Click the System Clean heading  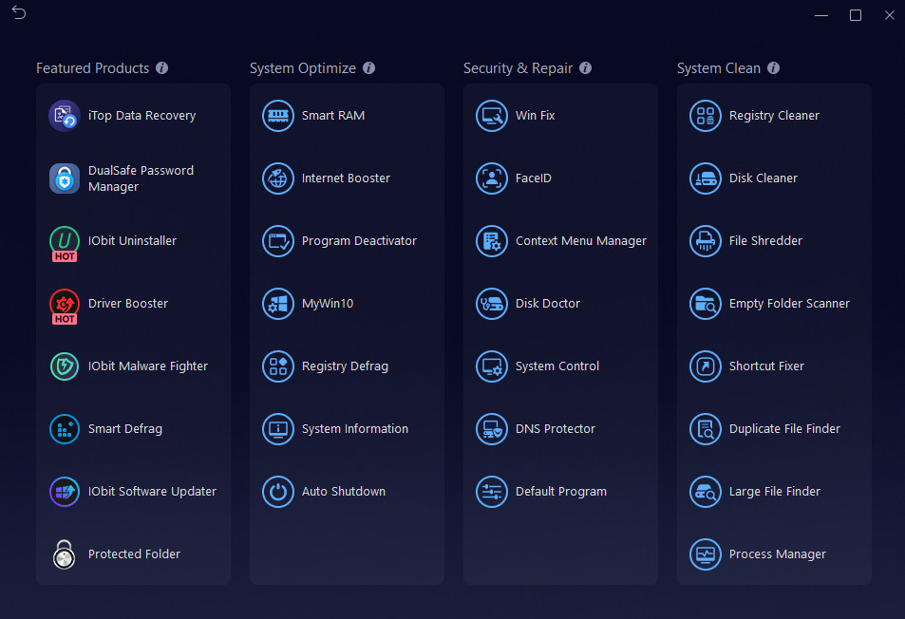click(x=719, y=68)
